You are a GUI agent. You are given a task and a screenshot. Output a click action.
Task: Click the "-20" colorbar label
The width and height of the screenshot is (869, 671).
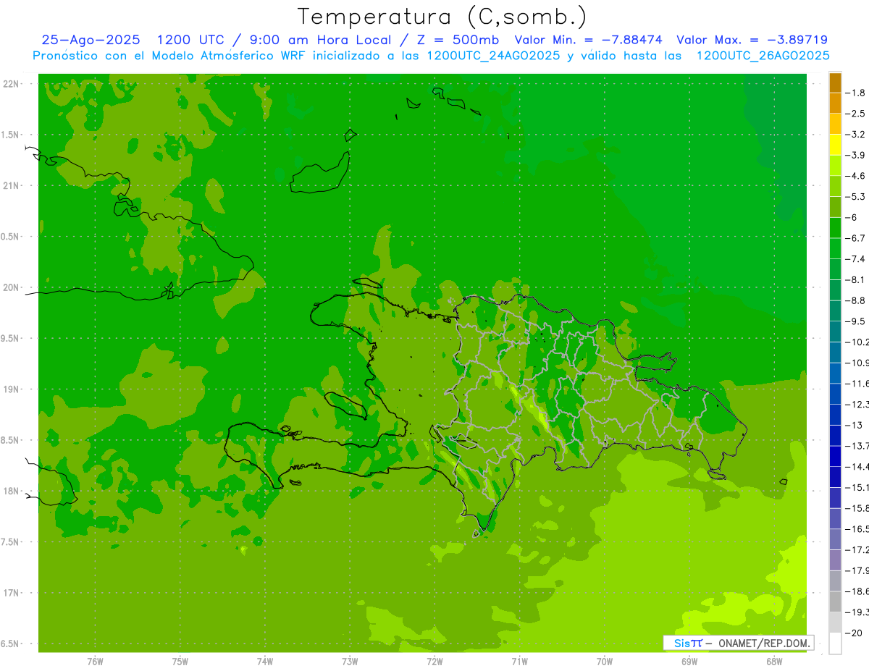point(854,633)
